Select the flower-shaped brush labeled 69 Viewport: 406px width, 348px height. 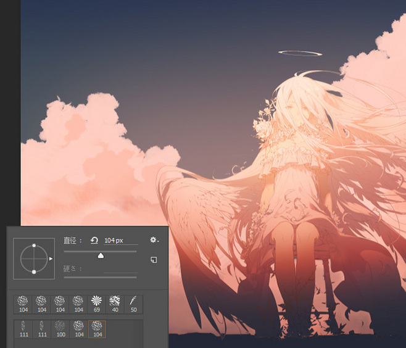click(x=97, y=305)
